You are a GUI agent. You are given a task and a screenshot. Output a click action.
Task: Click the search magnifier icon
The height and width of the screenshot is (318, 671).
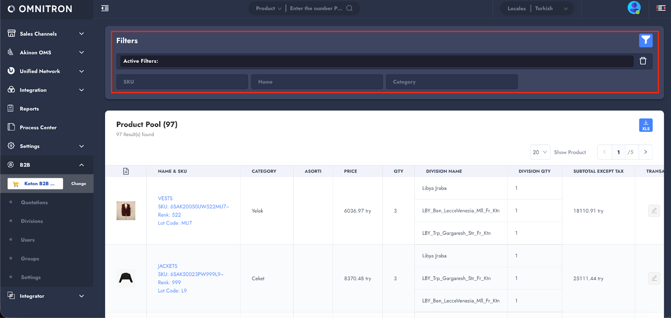(349, 8)
